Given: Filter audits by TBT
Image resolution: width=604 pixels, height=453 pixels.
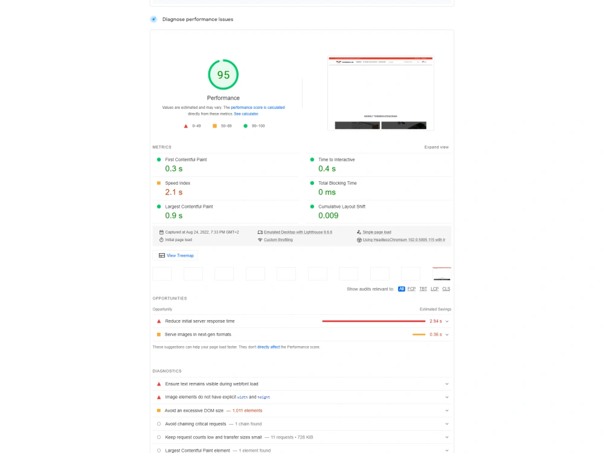Looking at the screenshot, I should pyautogui.click(x=423, y=289).
